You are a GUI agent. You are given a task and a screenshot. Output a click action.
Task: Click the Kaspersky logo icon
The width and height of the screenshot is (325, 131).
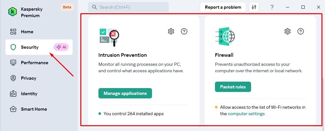tap(13, 11)
